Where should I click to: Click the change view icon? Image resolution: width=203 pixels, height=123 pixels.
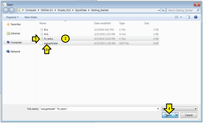(x=177, y=17)
